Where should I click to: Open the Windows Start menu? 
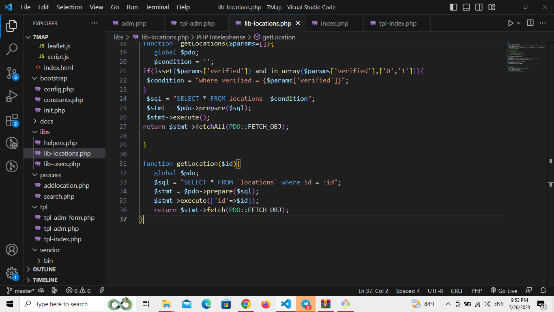(9, 304)
